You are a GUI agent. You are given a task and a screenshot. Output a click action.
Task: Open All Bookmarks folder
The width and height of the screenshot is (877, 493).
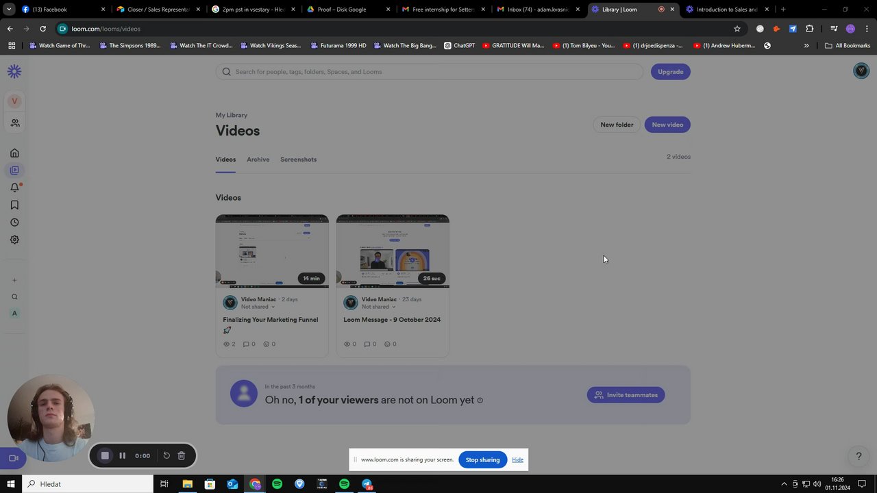[x=848, y=45]
